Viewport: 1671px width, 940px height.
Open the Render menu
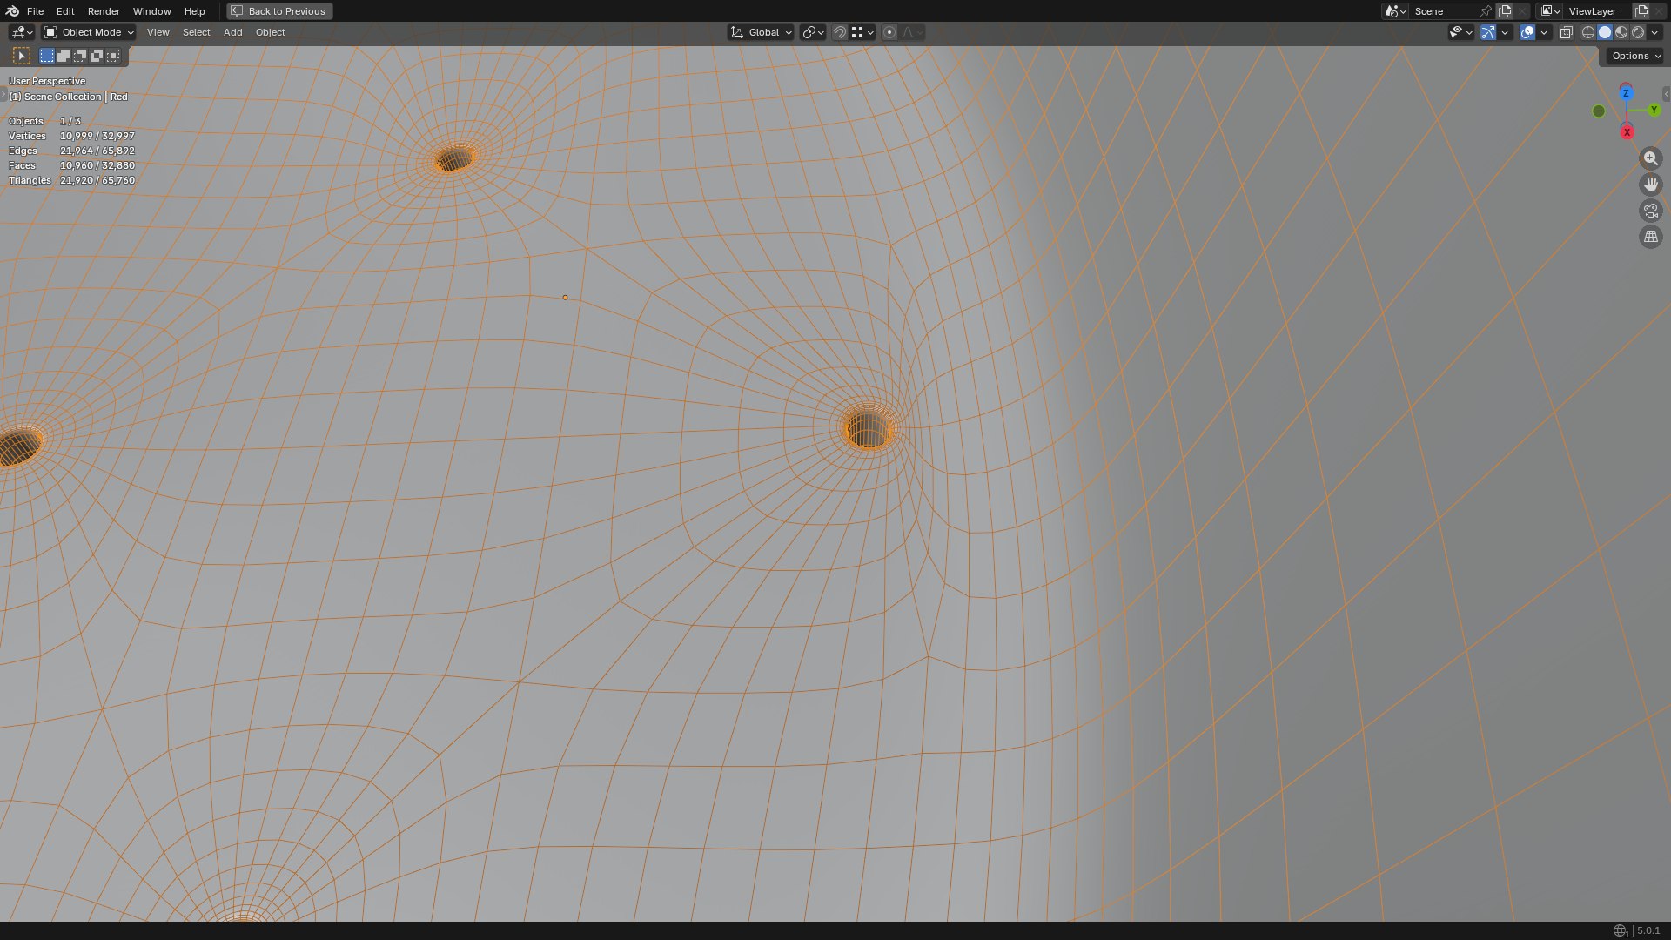coord(104,11)
